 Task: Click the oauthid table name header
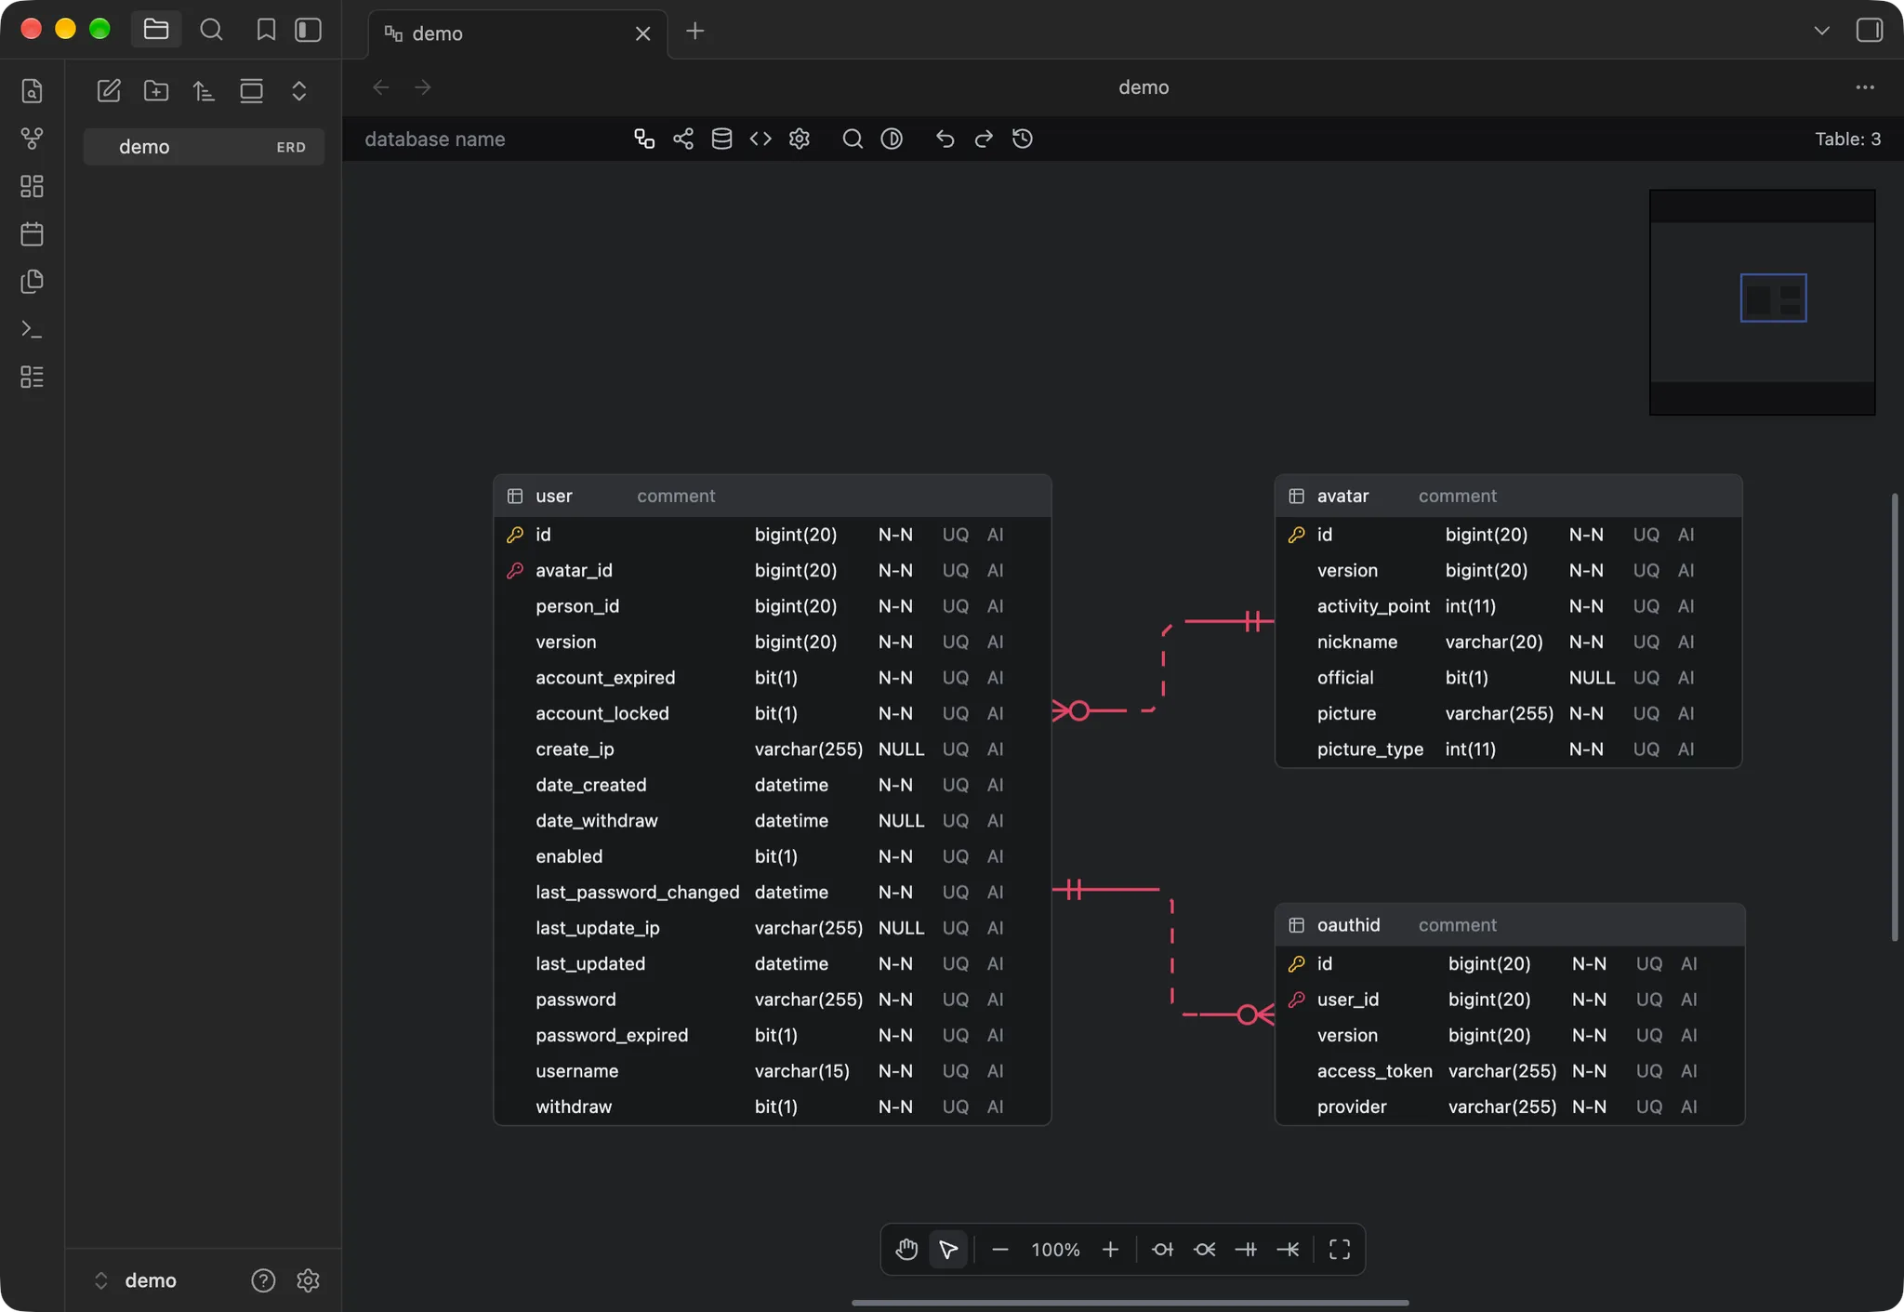[1348, 924]
